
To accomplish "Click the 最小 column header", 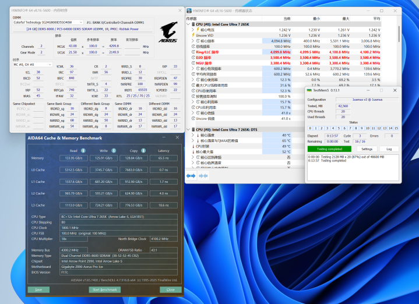I will tap(306, 19).
